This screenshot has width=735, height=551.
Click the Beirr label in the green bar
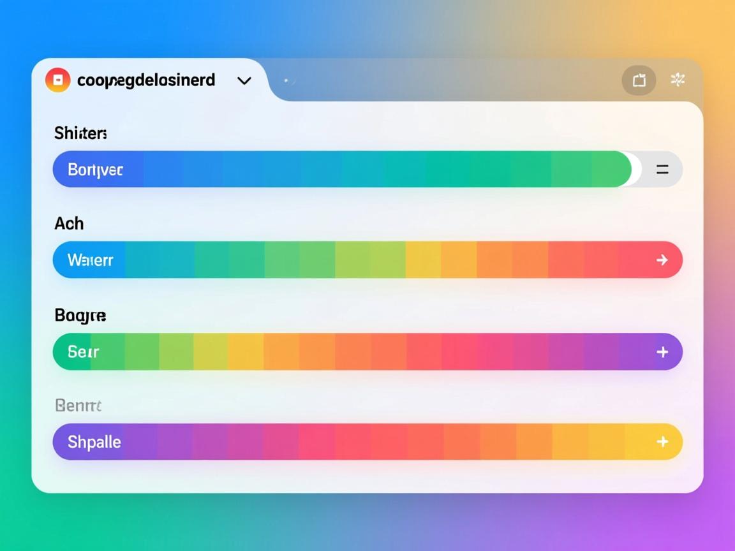point(83,352)
